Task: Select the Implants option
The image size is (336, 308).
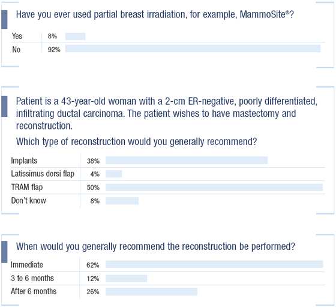Action: (24, 161)
